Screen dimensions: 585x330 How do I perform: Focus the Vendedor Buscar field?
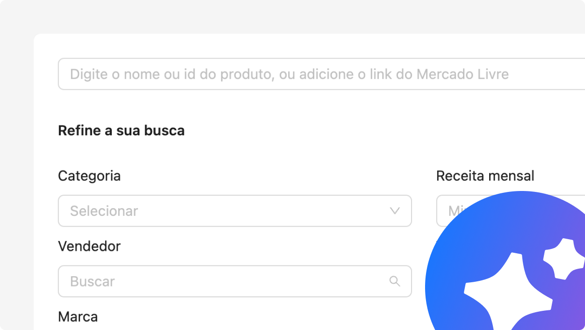(x=224, y=281)
